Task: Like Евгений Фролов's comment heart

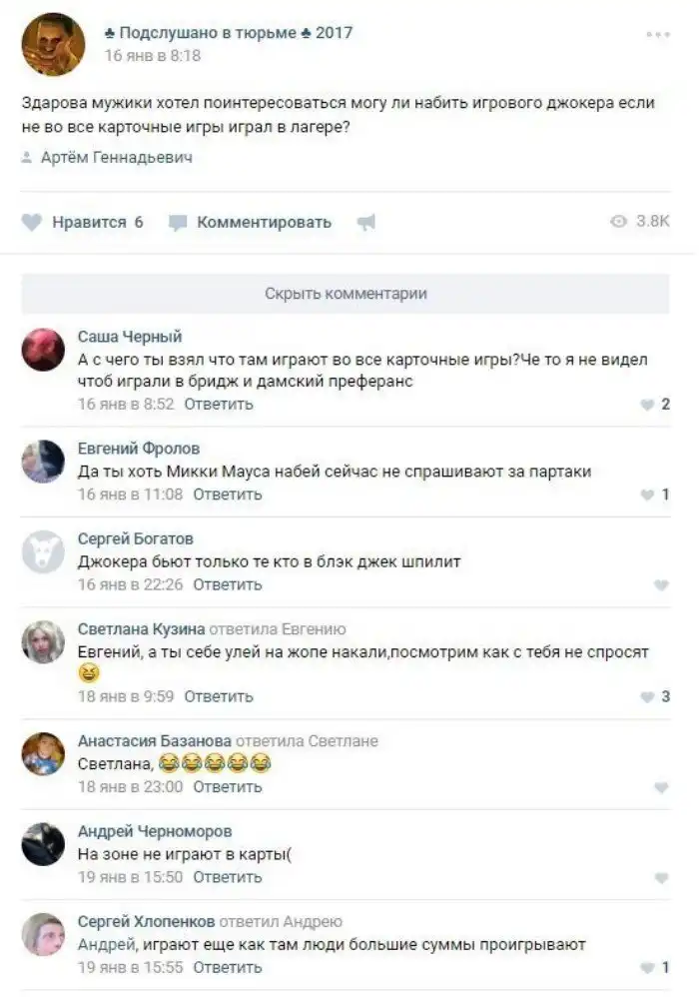Action: tap(647, 495)
